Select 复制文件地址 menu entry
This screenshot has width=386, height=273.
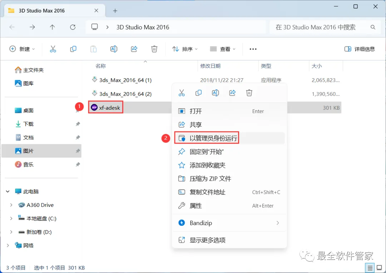pos(229,192)
